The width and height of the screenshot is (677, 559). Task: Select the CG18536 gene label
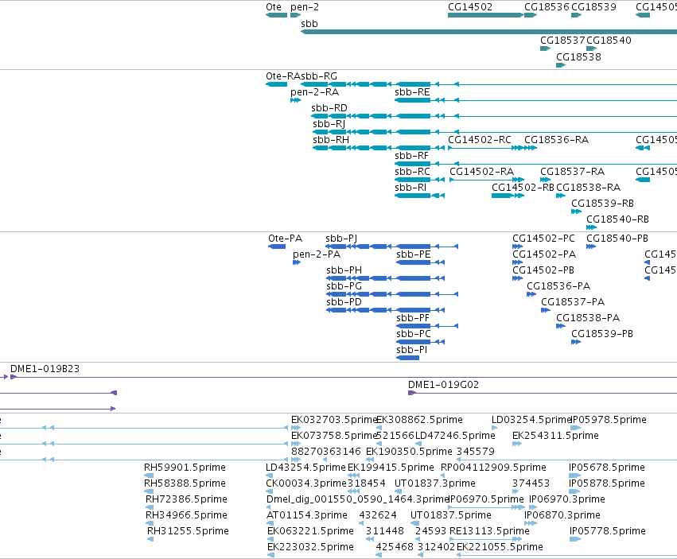point(547,7)
